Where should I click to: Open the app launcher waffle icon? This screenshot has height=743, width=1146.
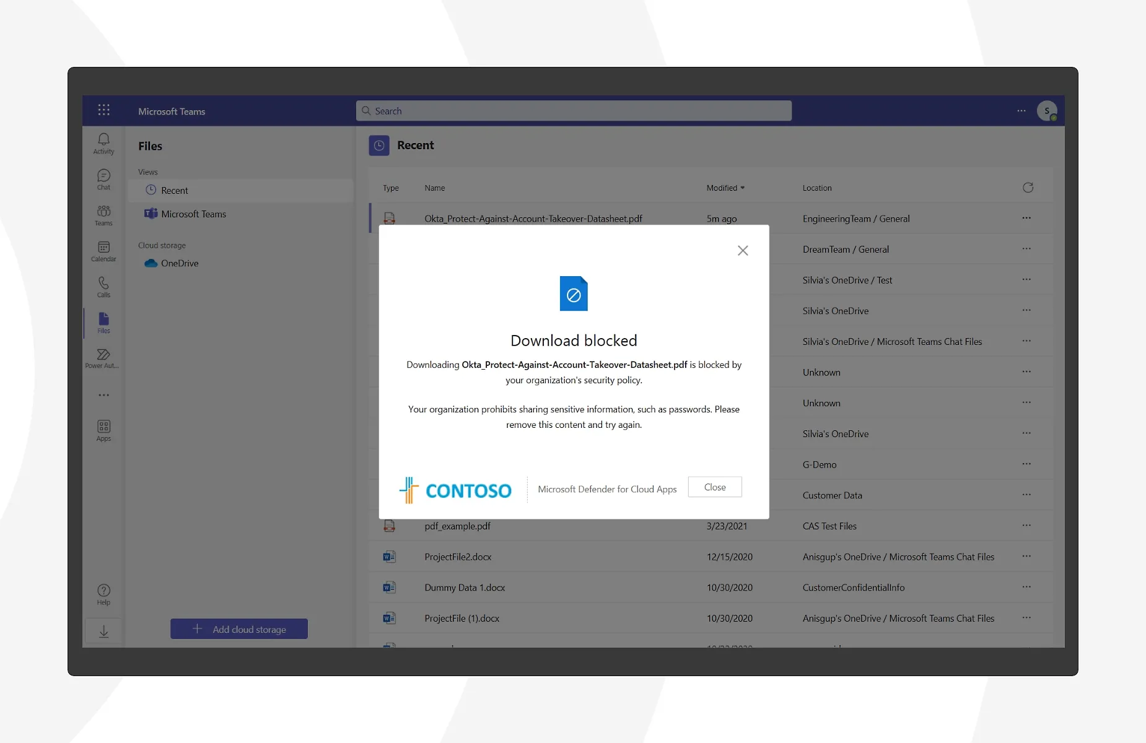pyautogui.click(x=103, y=110)
